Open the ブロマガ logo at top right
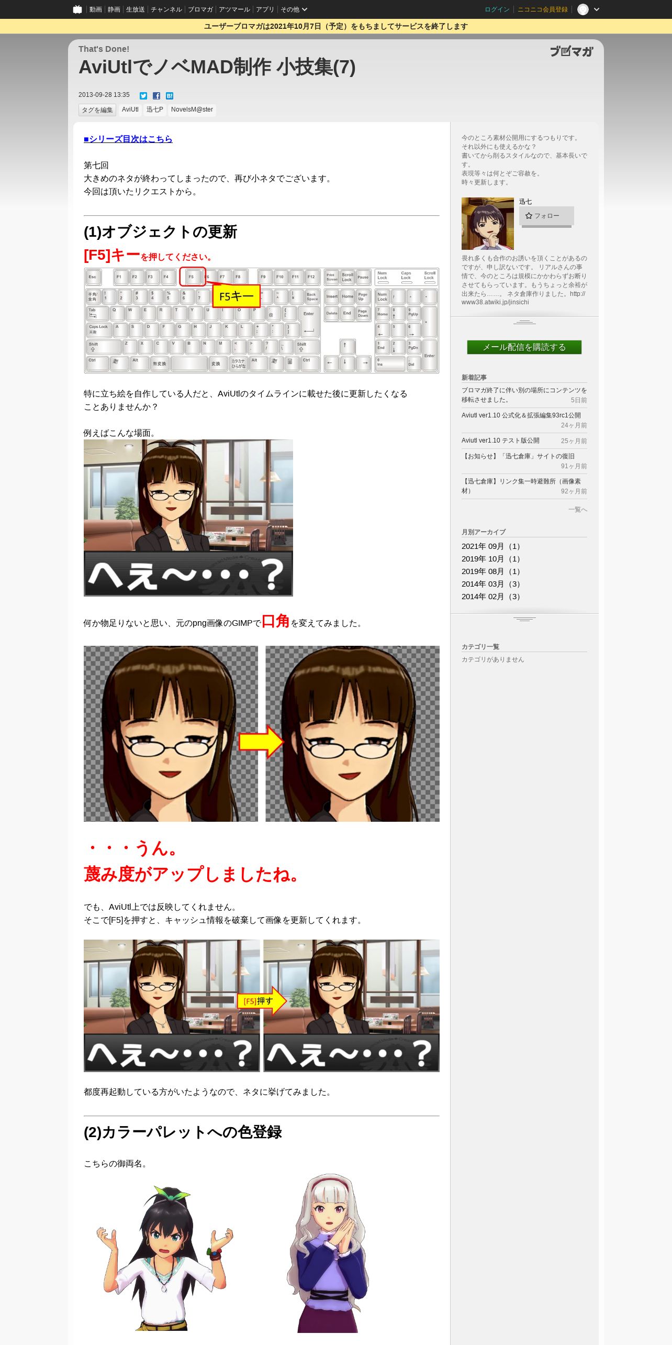672x1345 pixels. [572, 51]
